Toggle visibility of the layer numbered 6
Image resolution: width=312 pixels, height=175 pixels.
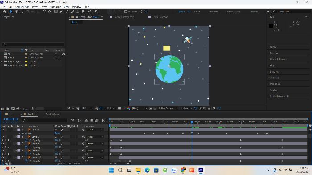tap(3, 143)
